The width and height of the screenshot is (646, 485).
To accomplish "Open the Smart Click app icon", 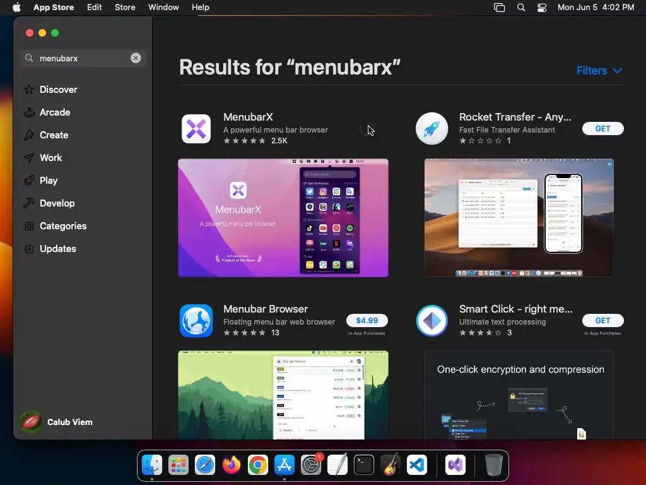I will click(x=432, y=321).
